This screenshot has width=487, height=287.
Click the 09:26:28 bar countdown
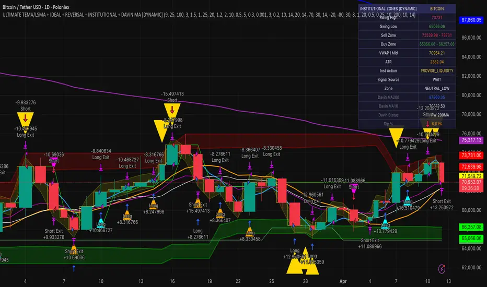coord(471,188)
